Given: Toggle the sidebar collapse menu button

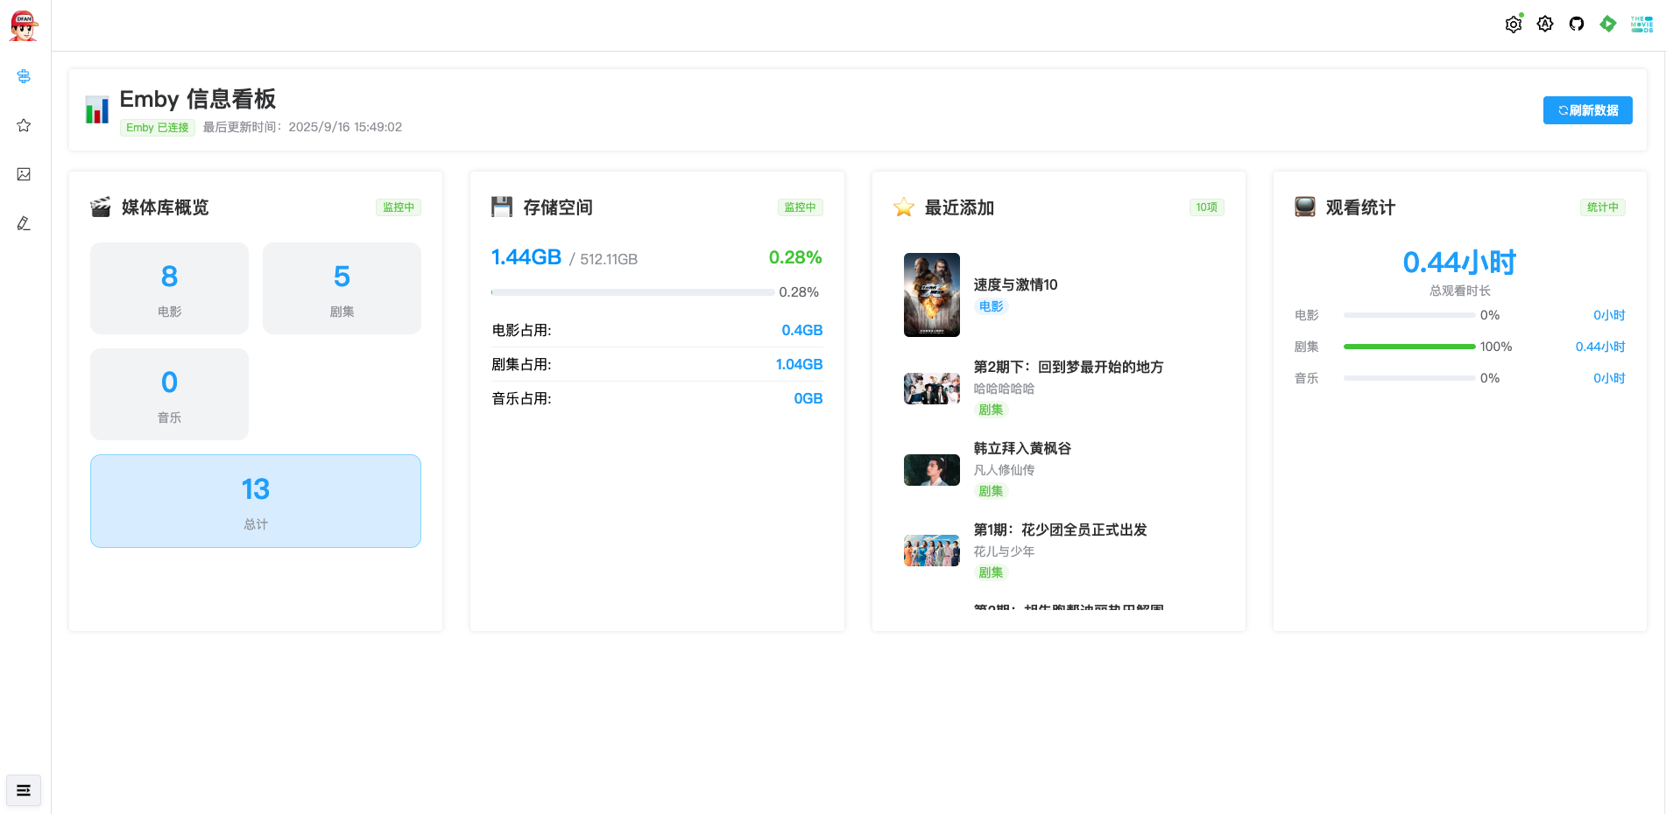Looking at the screenshot, I should (x=24, y=790).
